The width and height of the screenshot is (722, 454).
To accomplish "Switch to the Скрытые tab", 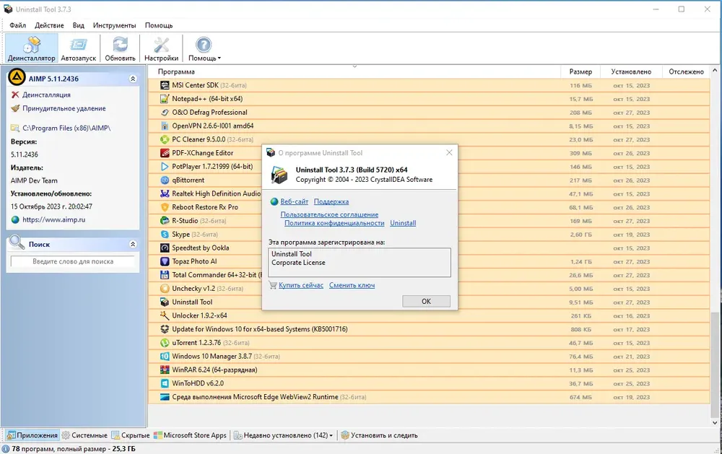I will (131, 435).
